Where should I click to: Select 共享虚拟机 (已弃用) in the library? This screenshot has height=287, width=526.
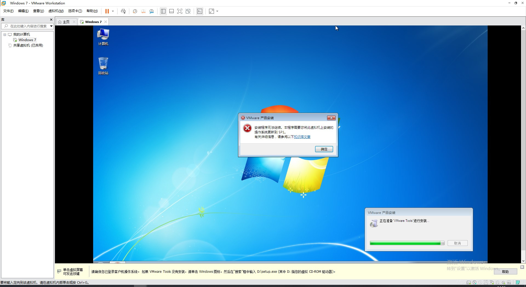tap(28, 45)
